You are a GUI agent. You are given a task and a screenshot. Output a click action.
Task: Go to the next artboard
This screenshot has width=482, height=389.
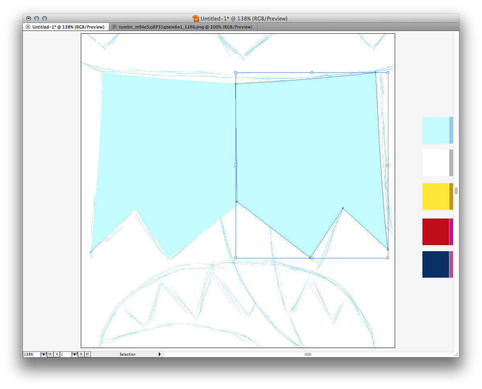81,354
